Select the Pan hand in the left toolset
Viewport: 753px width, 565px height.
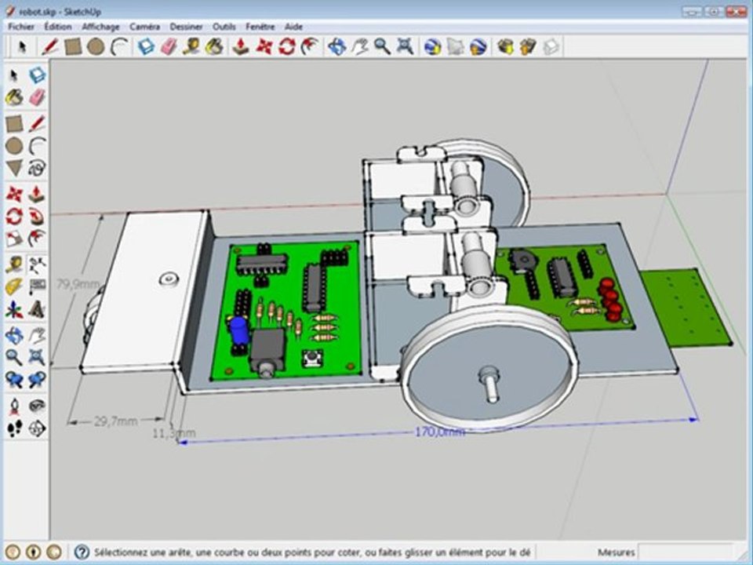[x=37, y=335]
